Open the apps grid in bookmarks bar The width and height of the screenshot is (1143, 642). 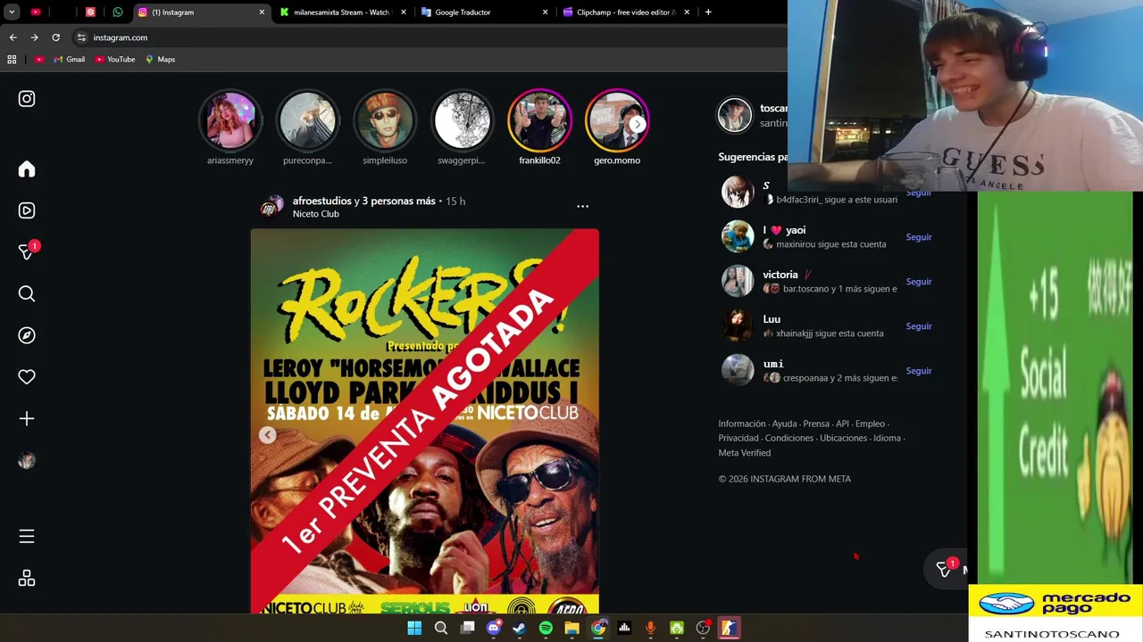point(12,60)
